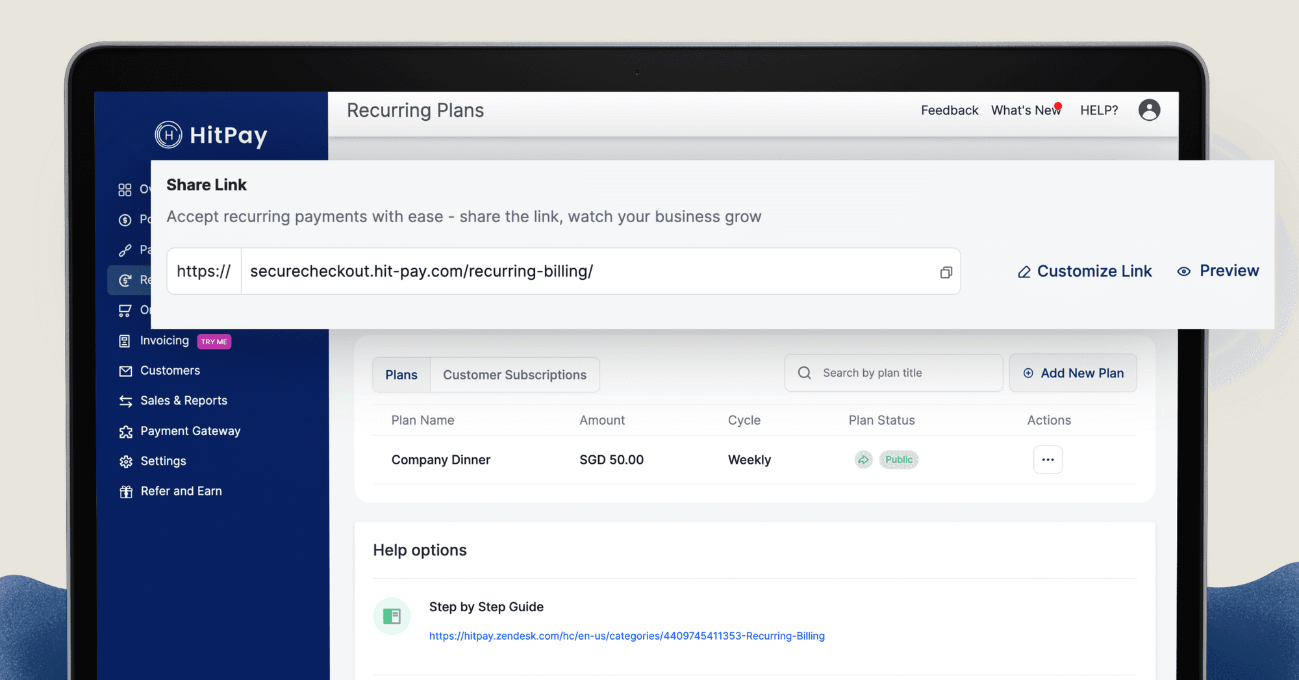Image resolution: width=1299 pixels, height=680 pixels.
Task: Click the Settings gear icon
Action: (125, 462)
